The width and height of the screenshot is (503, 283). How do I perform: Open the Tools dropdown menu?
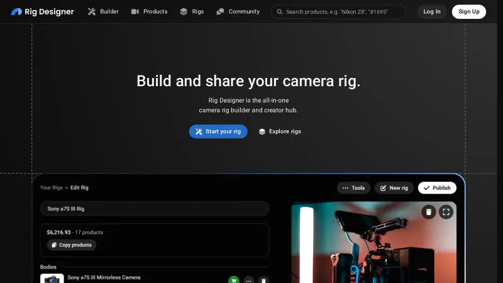click(353, 188)
